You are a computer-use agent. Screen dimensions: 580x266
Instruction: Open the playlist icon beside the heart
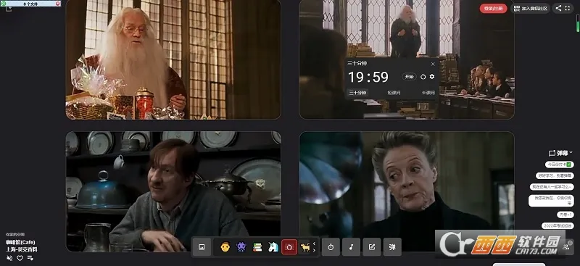click(x=30, y=258)
